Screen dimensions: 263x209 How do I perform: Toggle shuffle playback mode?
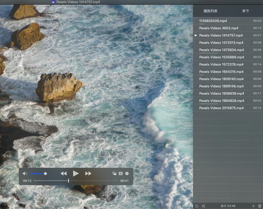pyautogui.click(x=203, y=206)
